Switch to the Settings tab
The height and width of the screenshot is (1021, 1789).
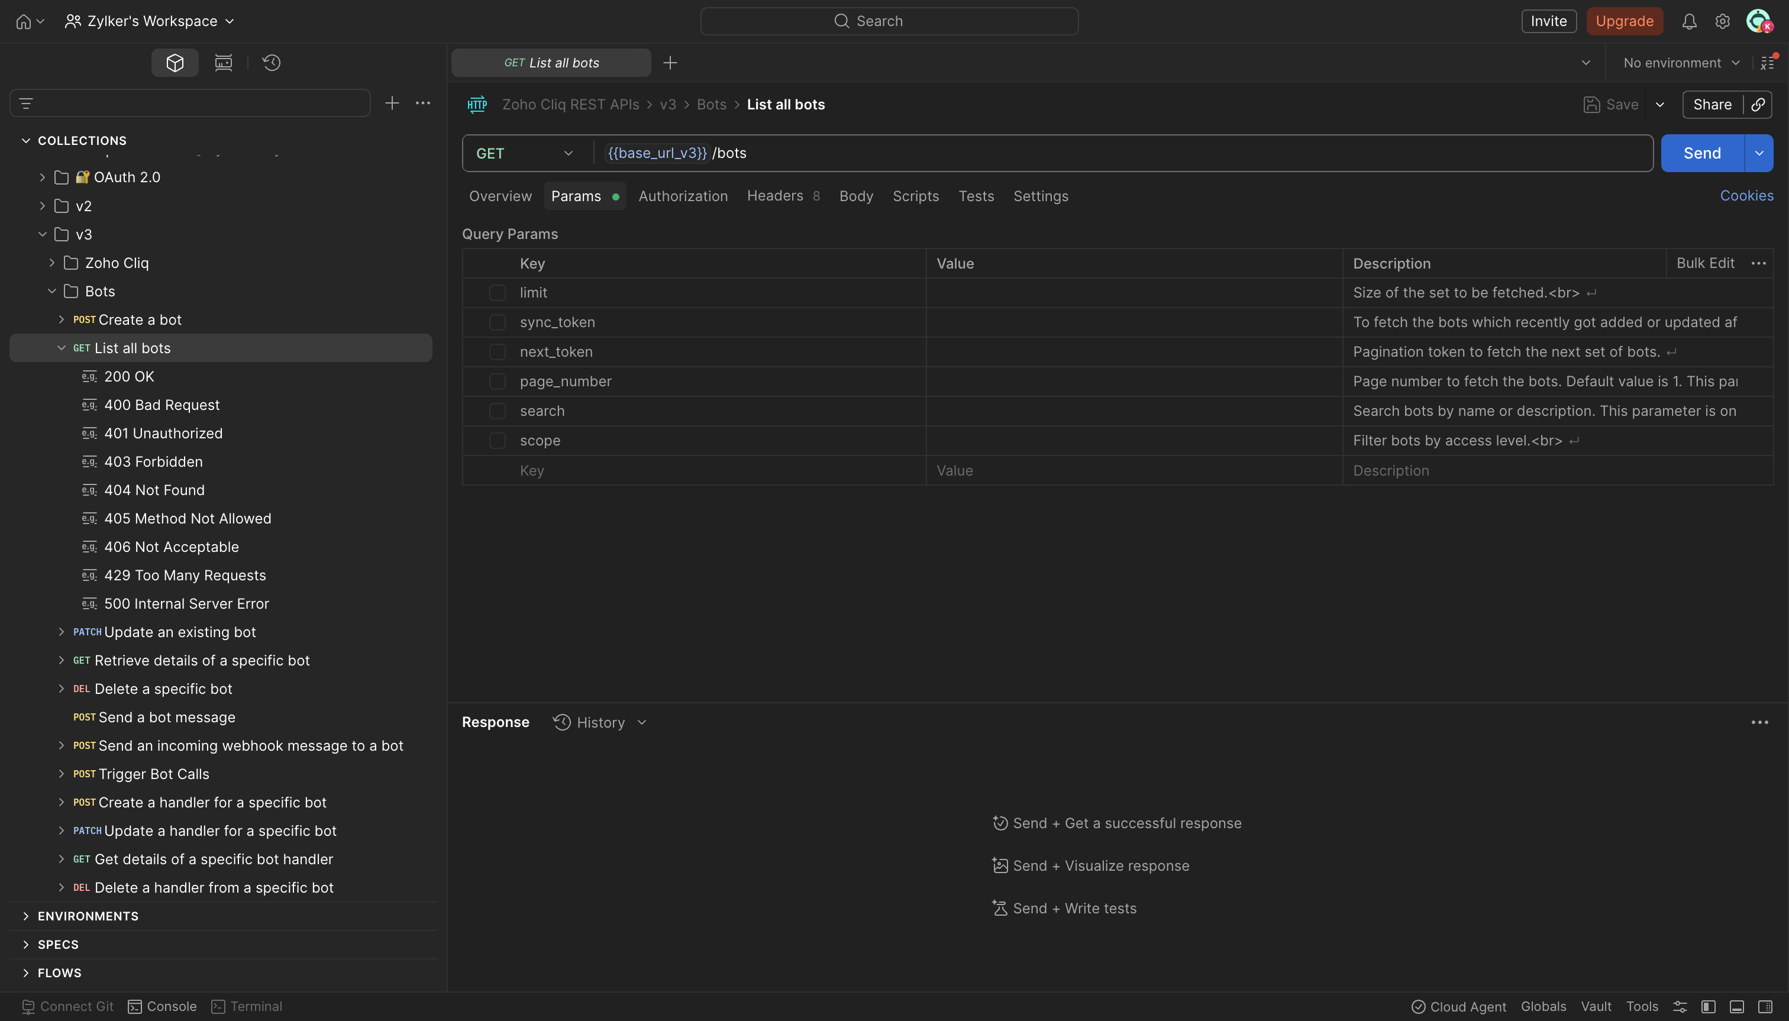(x=1040, y=196)
